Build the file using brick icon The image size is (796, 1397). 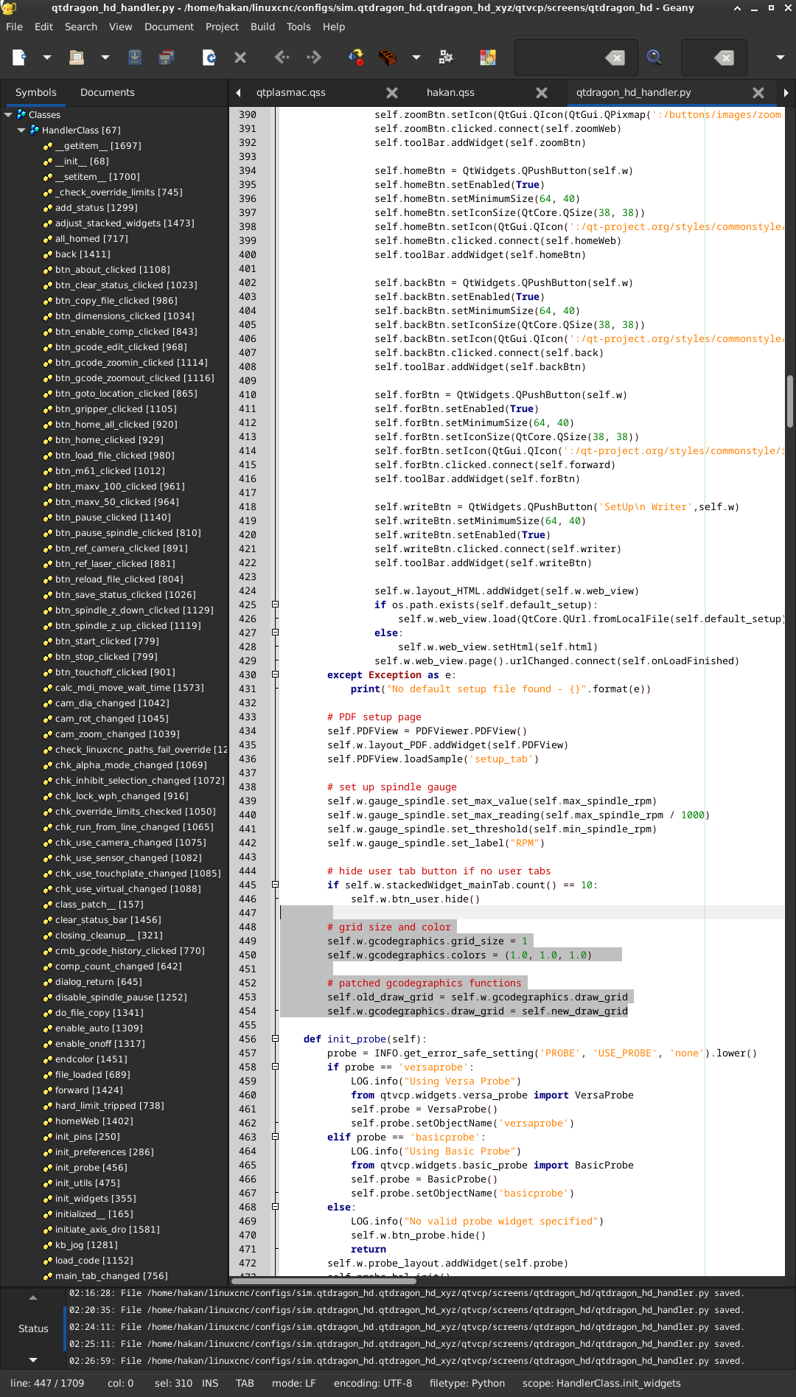click(x=388, y=58)
